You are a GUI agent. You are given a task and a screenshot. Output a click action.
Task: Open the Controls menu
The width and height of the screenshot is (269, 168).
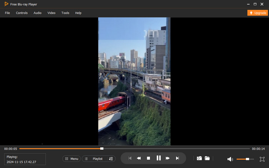click(22, 13)
